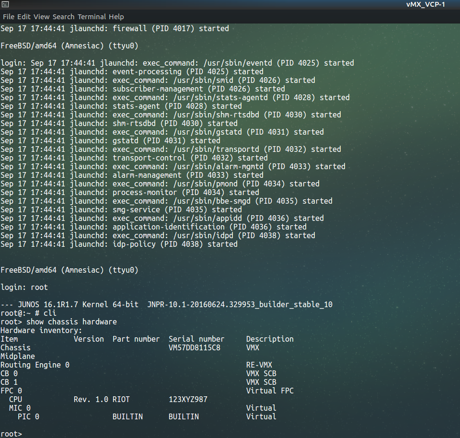This screenshot has height=438, width=460.
Task: Click the 'login: root' line
Action: pos(24,287)
